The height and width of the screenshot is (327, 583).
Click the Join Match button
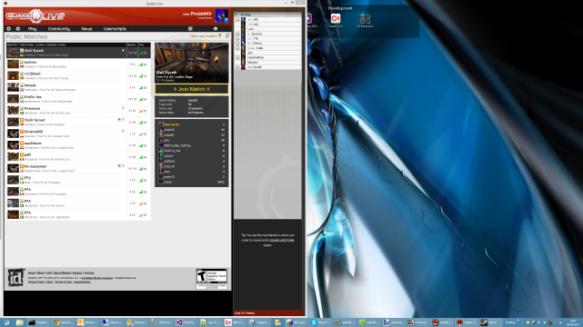[192, 89]
